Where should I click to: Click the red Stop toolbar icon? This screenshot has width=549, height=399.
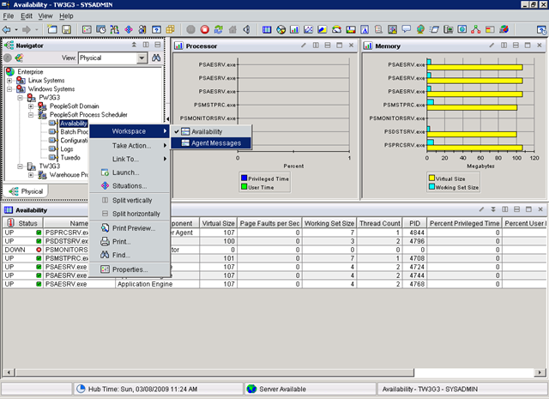coord(205,29)
